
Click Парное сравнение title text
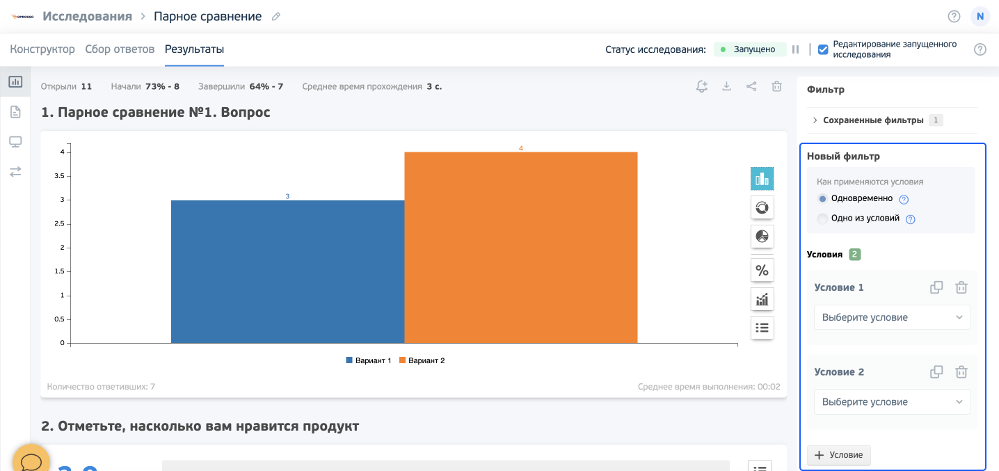click(x=207, y=16)
